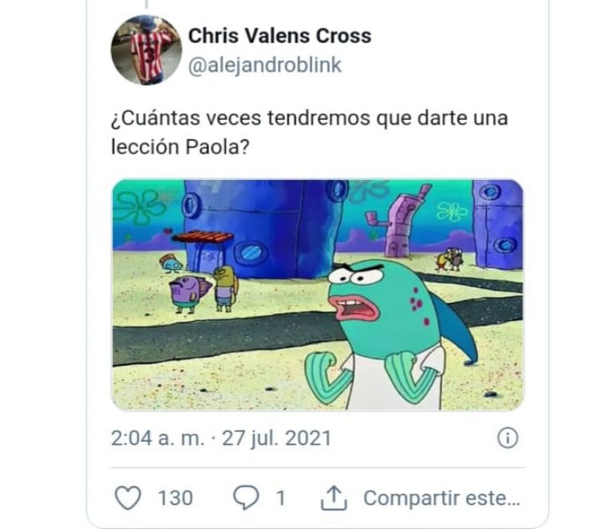Screen dimensions: 615x529
Task: Like the tweet with heart icon
Action: (128, 498)
